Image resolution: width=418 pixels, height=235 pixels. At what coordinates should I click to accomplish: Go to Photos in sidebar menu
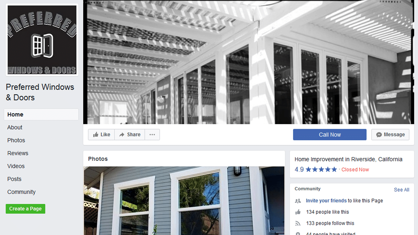coord(16,140)
